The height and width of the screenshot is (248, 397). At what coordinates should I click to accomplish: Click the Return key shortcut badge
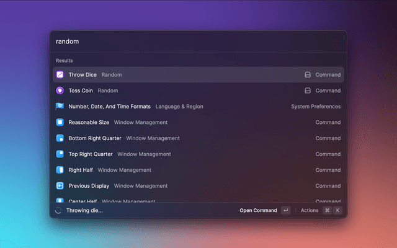[285, 210]
